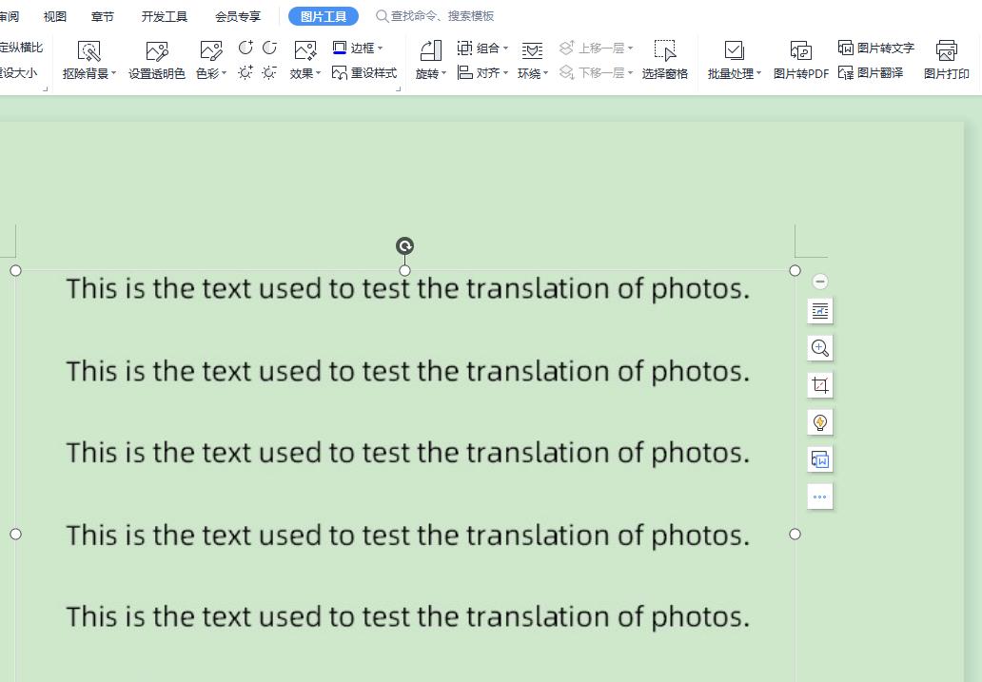The image size is (982, 682).
Task: Switch to the 视图 (View) tab
Action: (x=55, y=16)
